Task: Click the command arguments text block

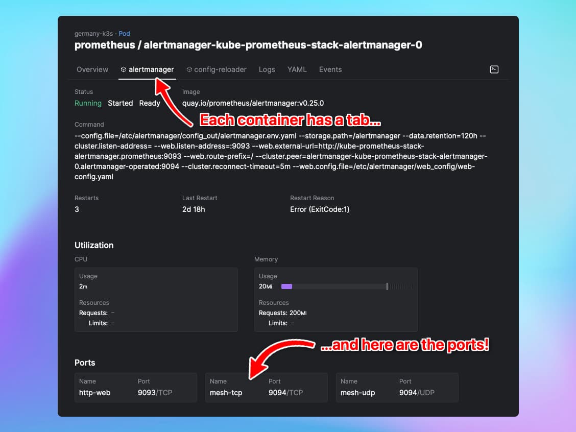Action: [281, 156]
